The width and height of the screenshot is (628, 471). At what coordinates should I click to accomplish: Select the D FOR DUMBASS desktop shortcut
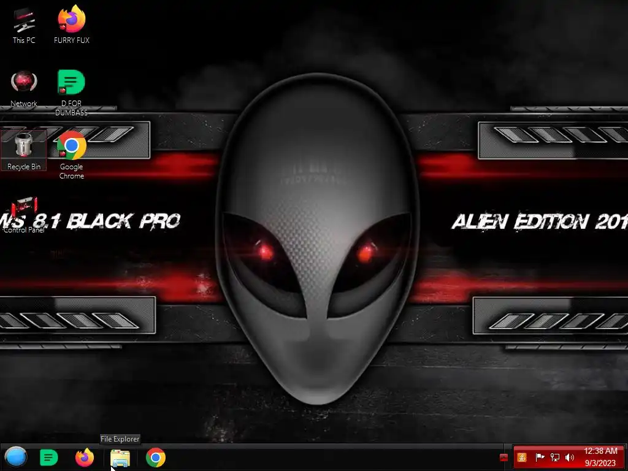click(71, 93)
